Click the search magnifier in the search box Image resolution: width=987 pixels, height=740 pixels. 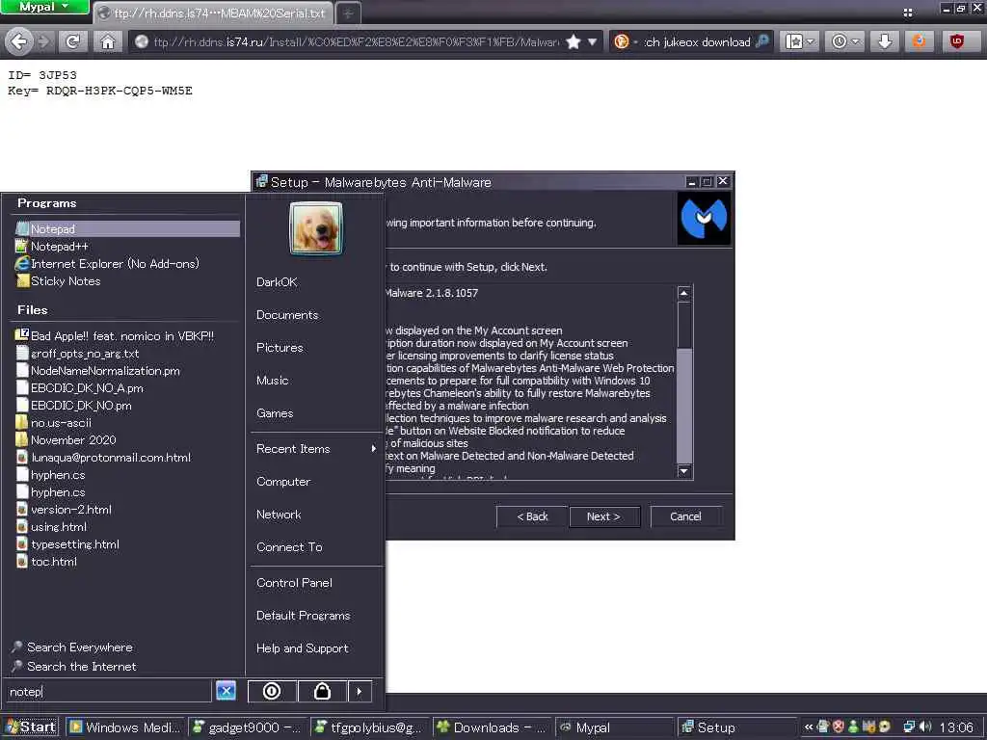click(x=761, y=41)
